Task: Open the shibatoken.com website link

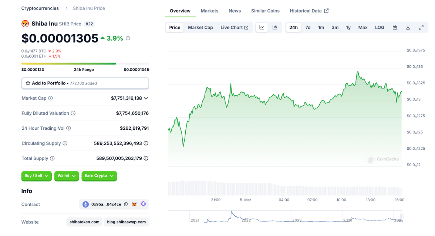Action: [x=85, y=222]
